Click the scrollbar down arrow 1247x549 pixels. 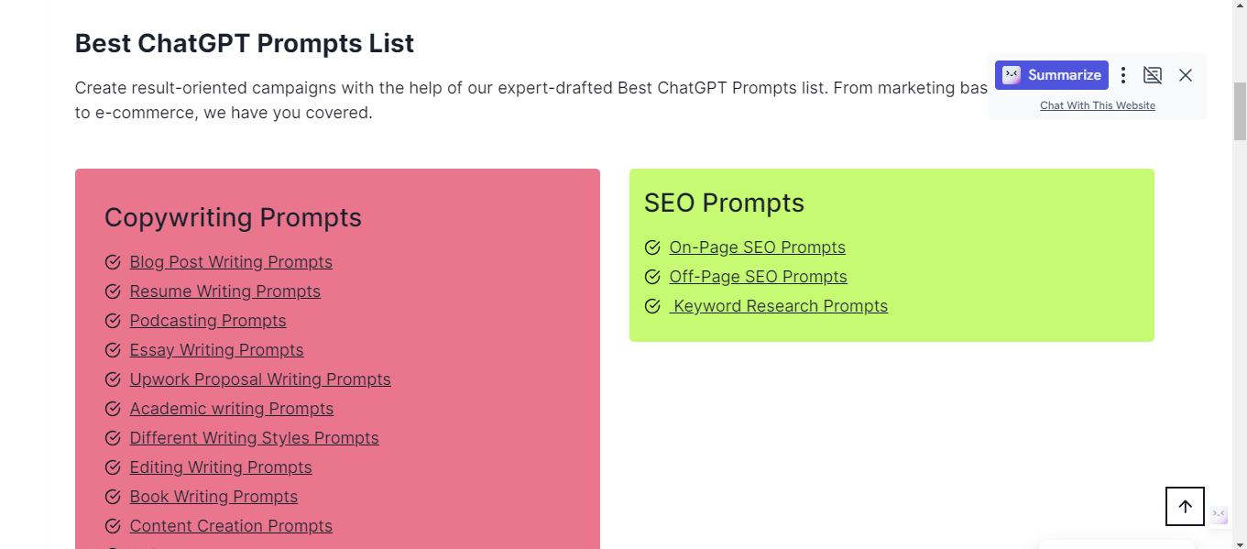1240,541
